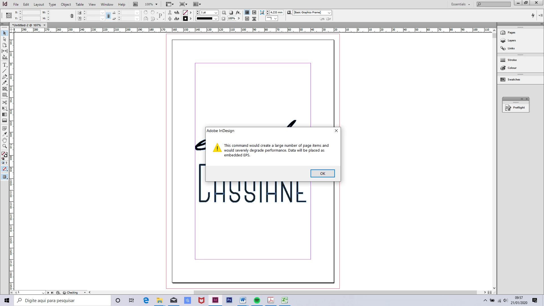Open stroke weight 1 pt dropdown
This screenshot has height=306, width=544.
pos(216,13)
